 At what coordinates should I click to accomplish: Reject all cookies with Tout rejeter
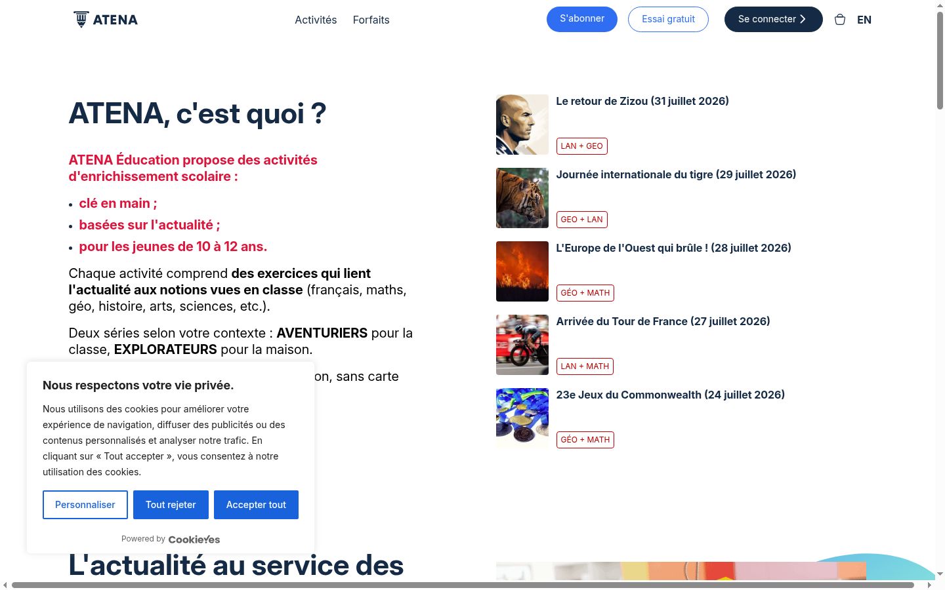tap(171, 505)
